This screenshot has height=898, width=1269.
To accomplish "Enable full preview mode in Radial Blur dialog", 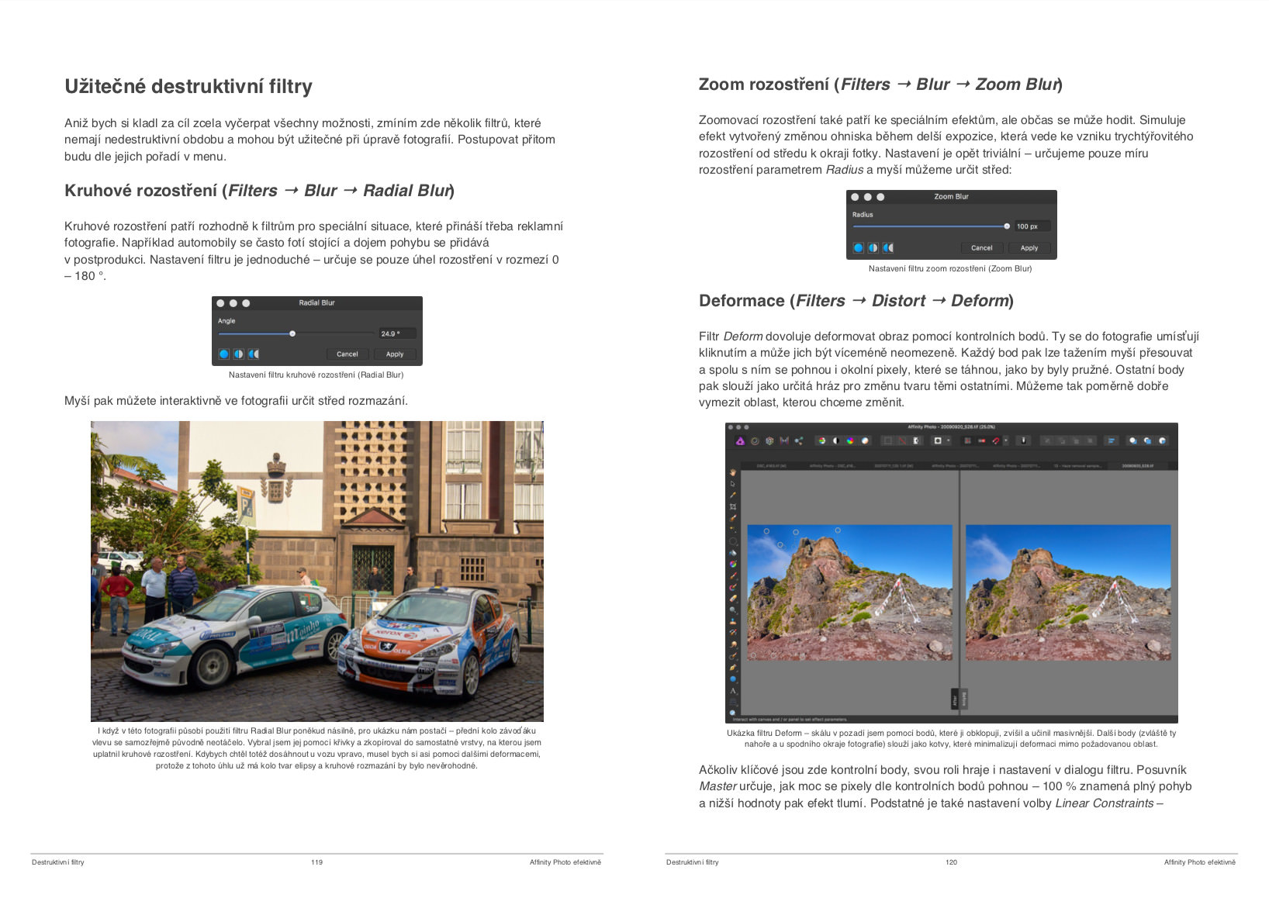I will 224,354.
